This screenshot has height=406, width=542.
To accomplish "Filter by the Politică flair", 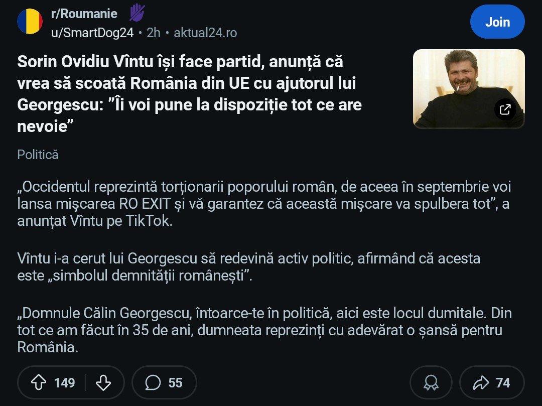I will point(38,155).
